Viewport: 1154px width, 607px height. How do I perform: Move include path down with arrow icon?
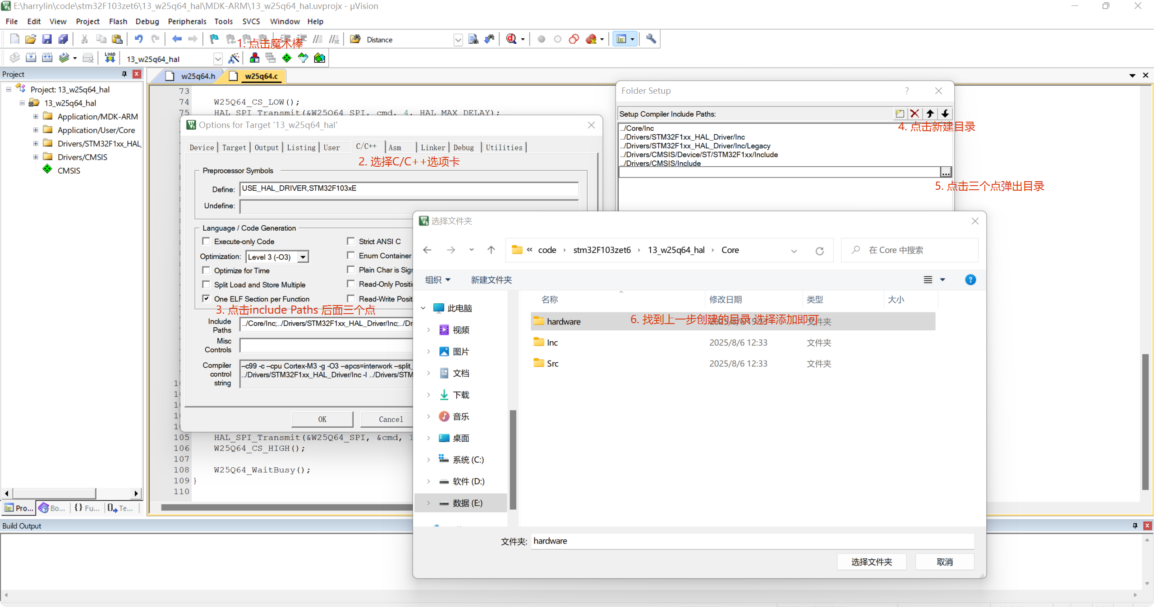pos(945,114)
